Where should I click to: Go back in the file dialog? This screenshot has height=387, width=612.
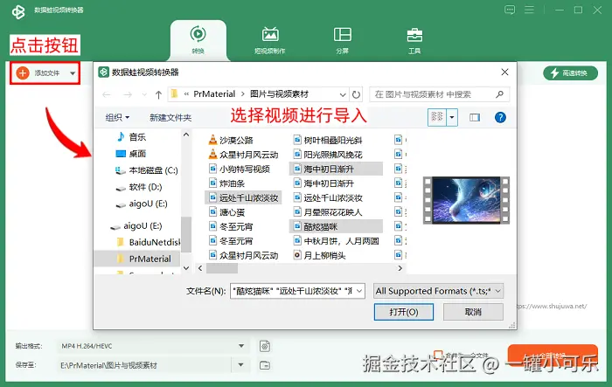pos(107,94)
